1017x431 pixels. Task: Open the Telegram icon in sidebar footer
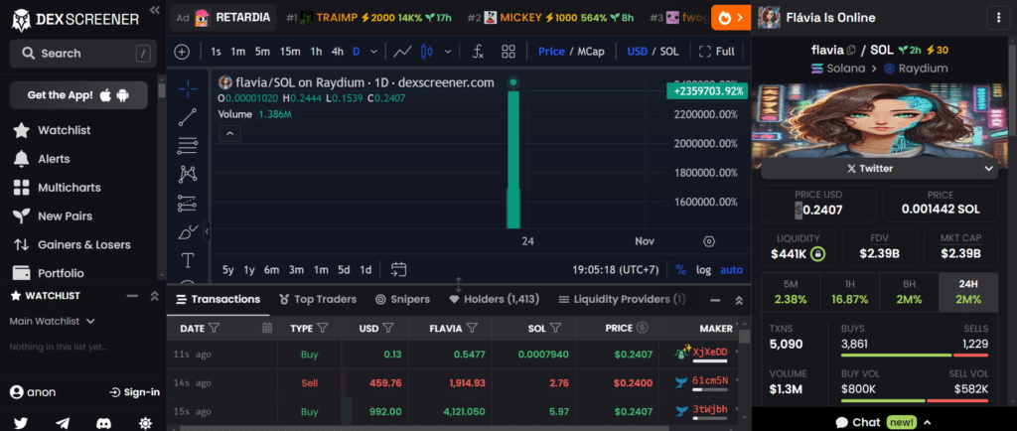[x=63, y=423]
